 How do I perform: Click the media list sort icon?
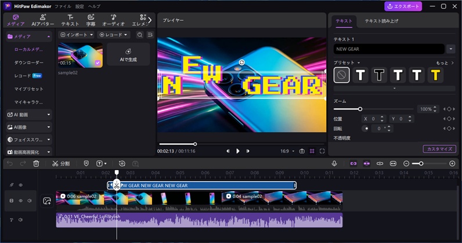tap(150, 35)
